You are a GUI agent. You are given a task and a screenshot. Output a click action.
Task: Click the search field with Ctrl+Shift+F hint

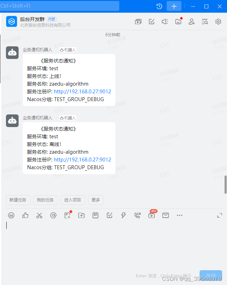59,6
